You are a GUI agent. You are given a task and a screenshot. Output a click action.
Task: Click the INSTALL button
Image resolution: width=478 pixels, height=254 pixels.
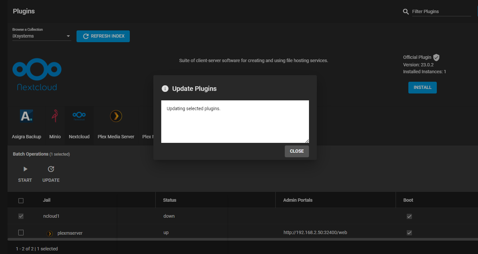[x=422, y=88]
